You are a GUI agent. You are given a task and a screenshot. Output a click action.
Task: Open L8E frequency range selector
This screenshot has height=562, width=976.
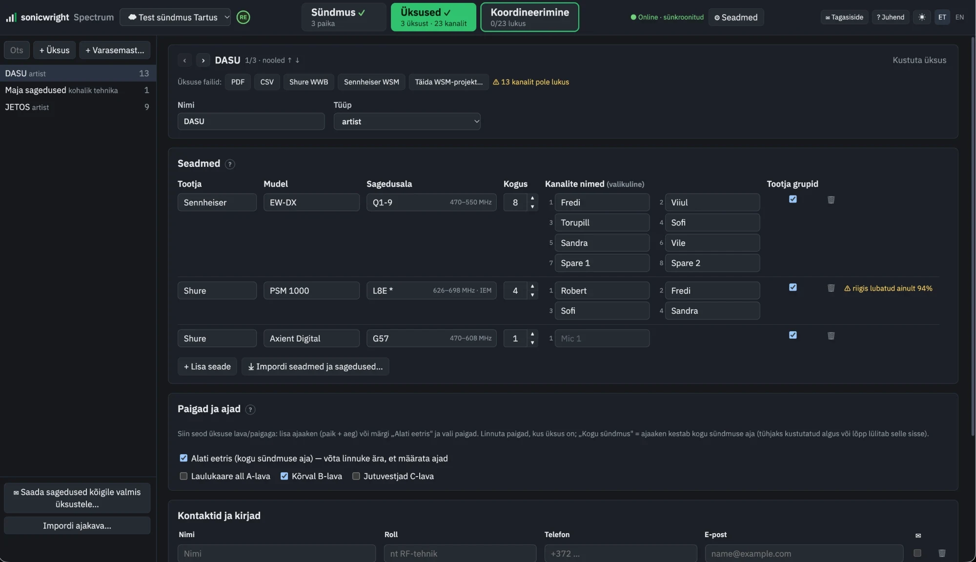[431, 291]
